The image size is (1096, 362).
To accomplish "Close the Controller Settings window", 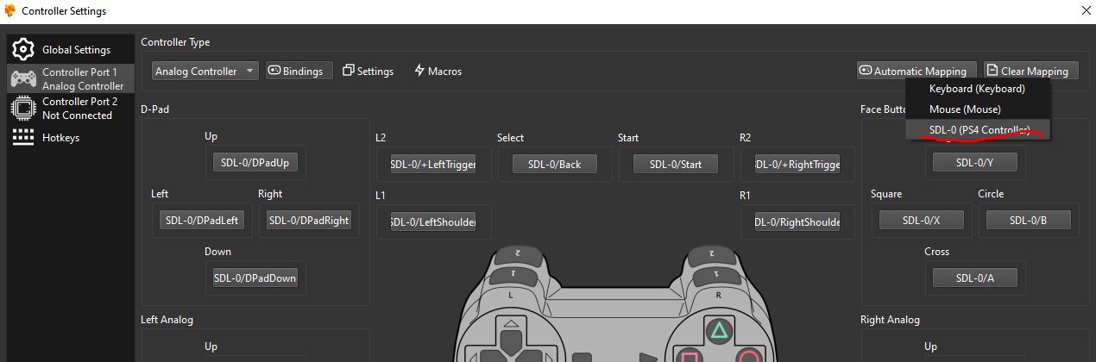I will coord(1085,11).
